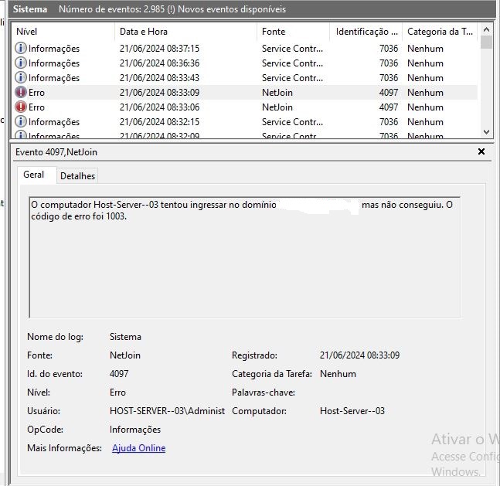This screenshot has height=486, width=500.
Task: Switch to the Detalhes tab
Action: click(x=77, y=176)
